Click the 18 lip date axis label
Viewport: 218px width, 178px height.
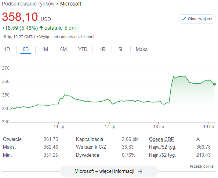coord(159,126)
